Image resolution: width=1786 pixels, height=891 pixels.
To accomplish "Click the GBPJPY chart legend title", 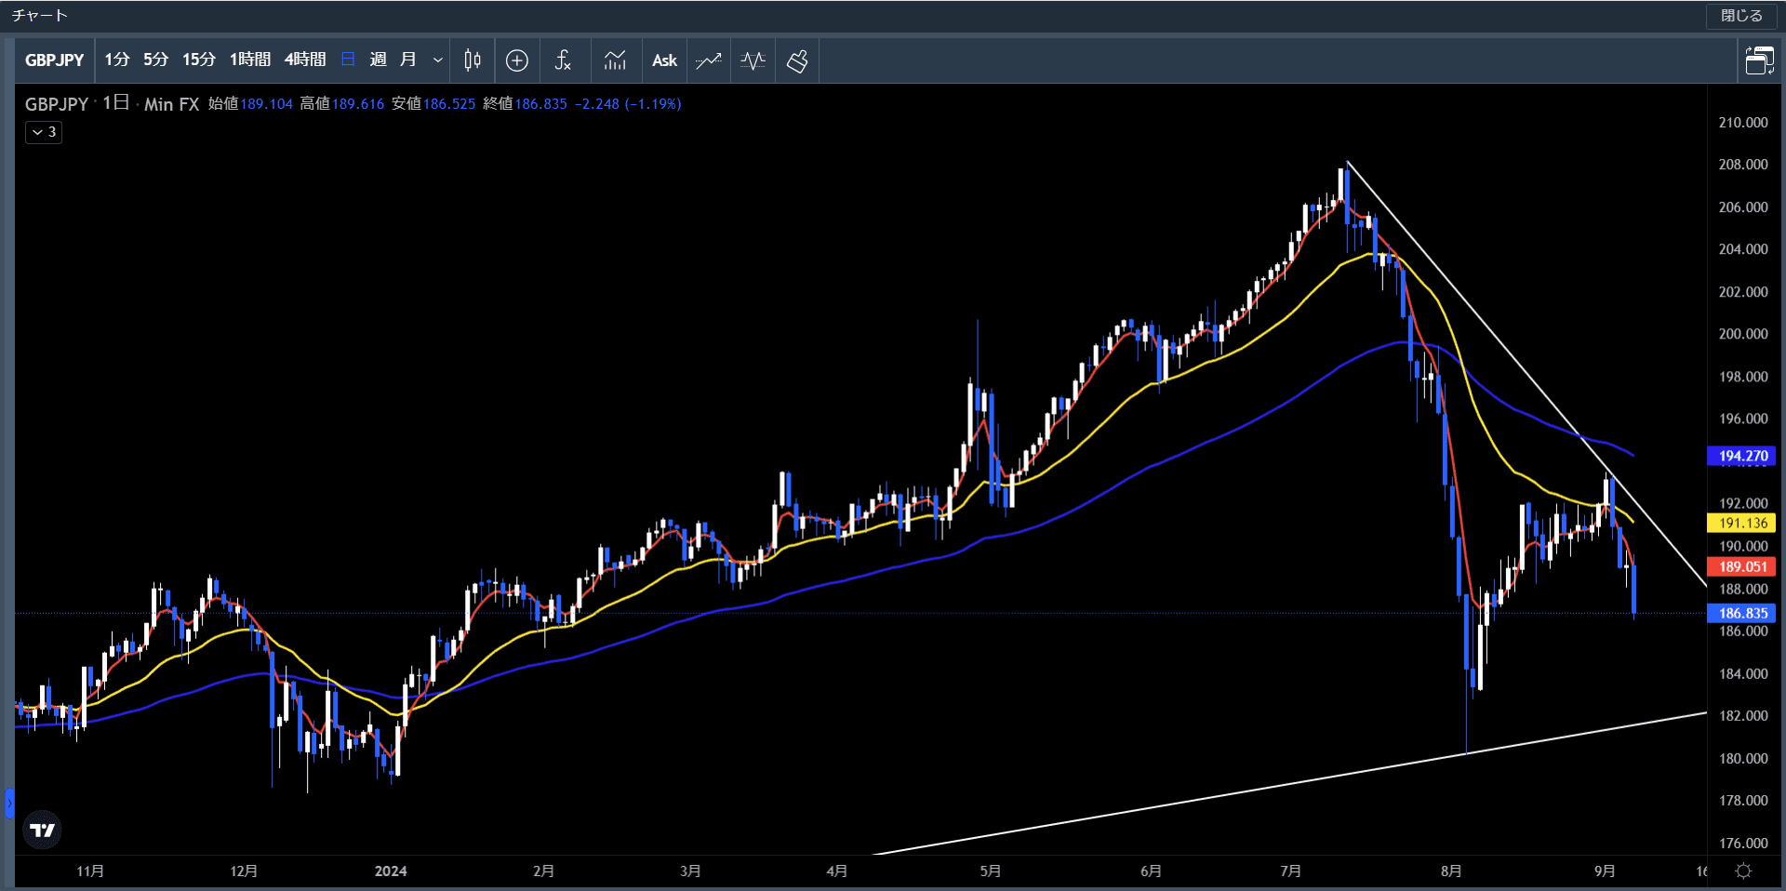I will coord(57,104).
